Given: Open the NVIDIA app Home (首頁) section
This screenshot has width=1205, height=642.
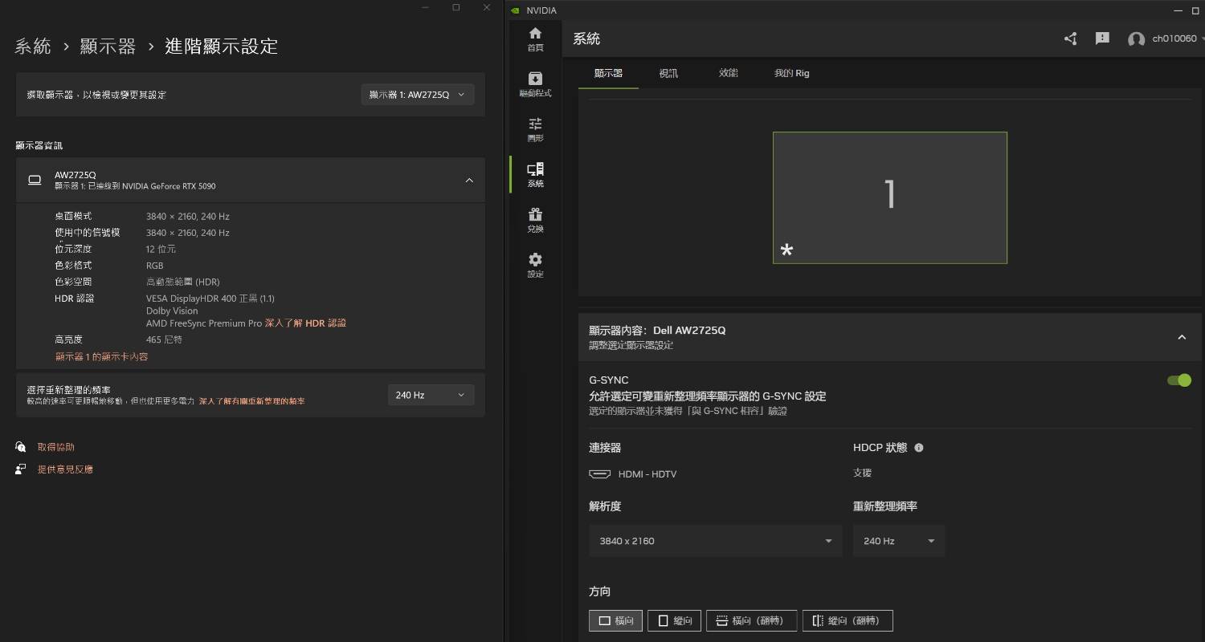Looking at the screenshot, I should click(x=535, y=39).
